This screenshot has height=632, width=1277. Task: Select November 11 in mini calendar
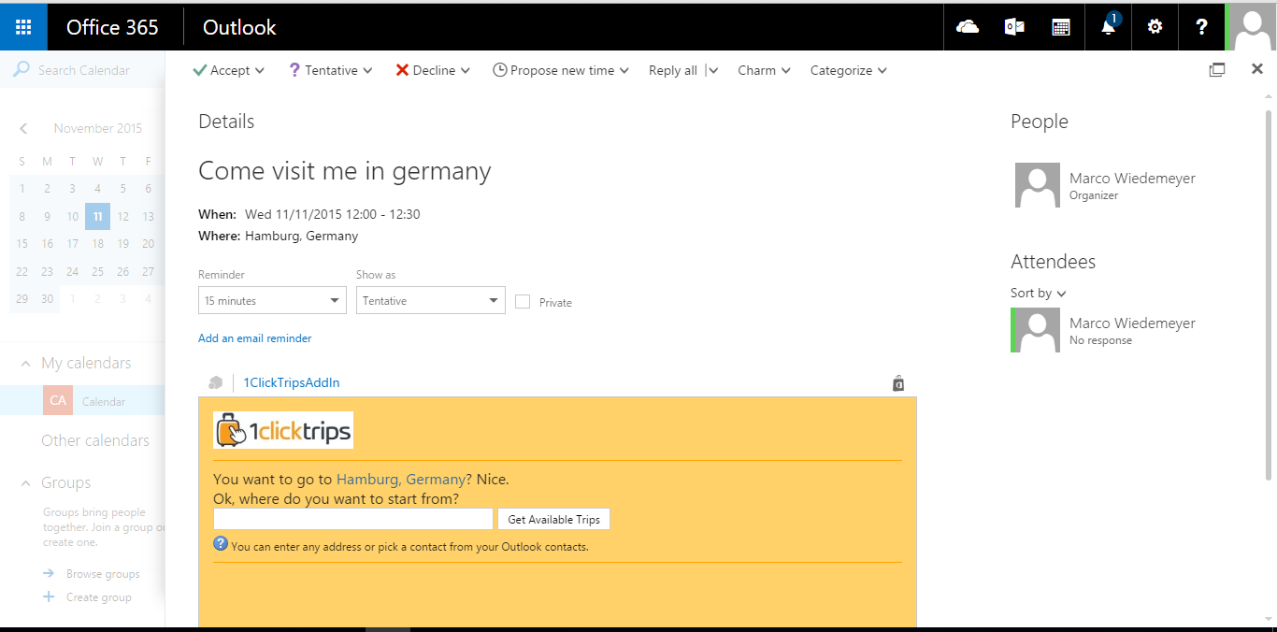[x=97, y=216]
